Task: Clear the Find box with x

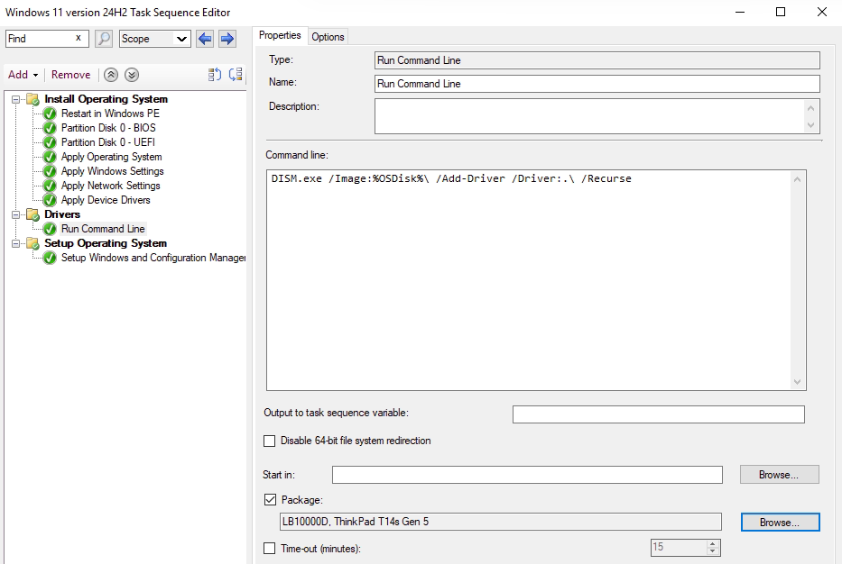Action: point(79,38)
